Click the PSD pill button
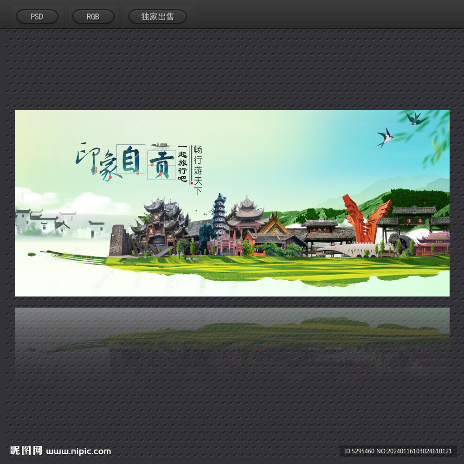This screenshot has height=464, width=464. pyautogui.click(x=37, y=17)
